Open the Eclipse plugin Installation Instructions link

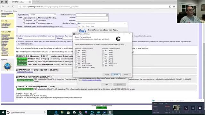(x=25, y=72)
